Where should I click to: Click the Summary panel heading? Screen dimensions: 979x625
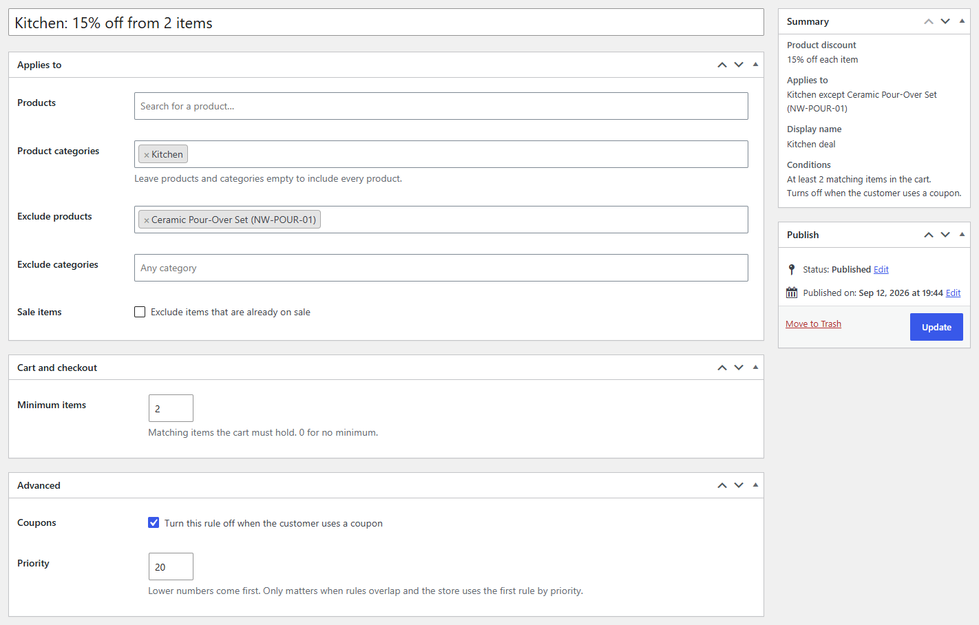point(808,21)
